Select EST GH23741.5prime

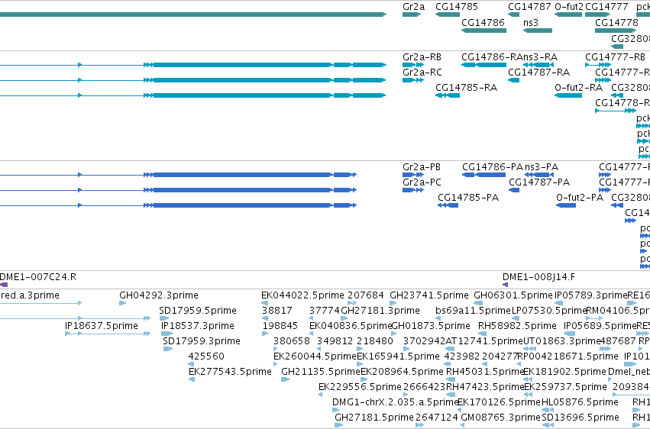click(429, 295)
